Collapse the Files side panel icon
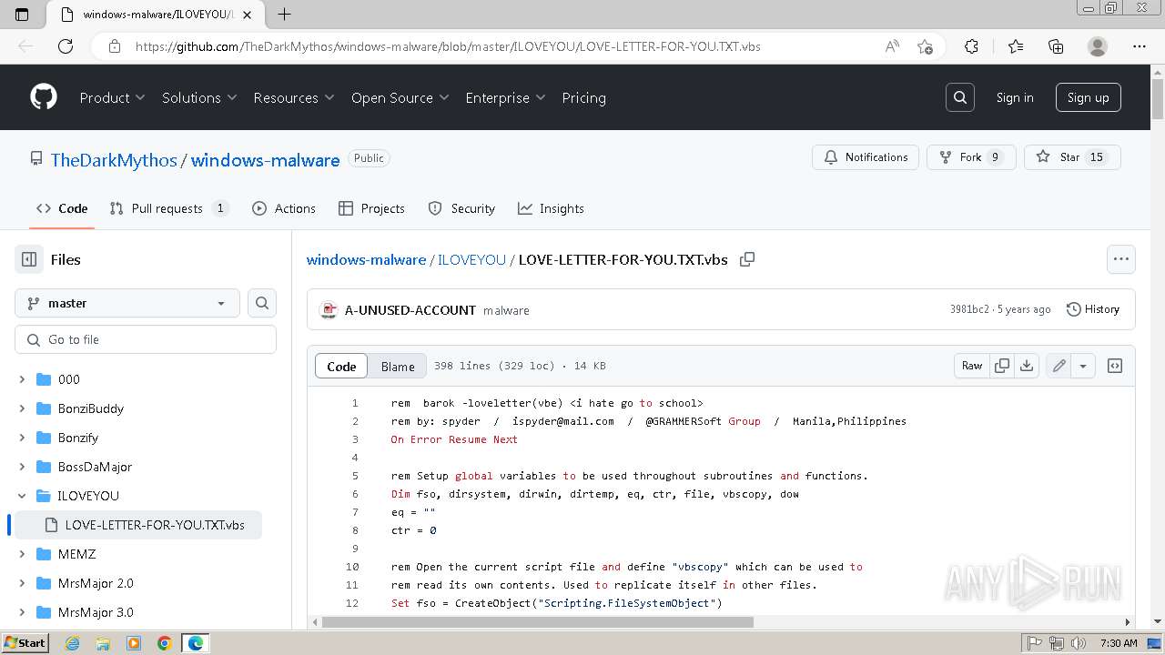The width and height of the screenshot is (1165, 655). pos(29,259)
